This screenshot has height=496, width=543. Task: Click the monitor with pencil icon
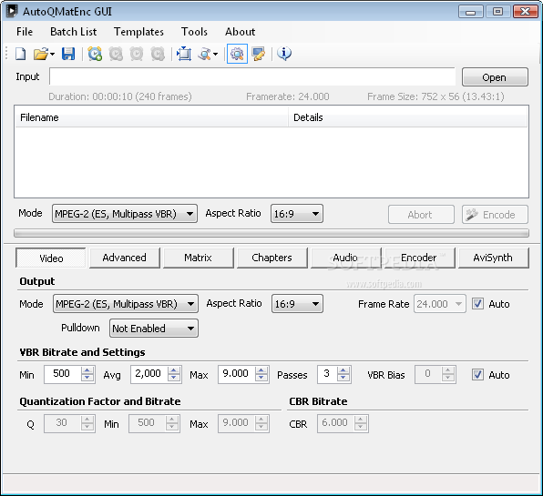[x=259, y=54]
